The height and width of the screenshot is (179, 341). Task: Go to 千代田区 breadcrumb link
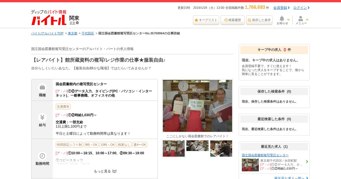(88, 34)
